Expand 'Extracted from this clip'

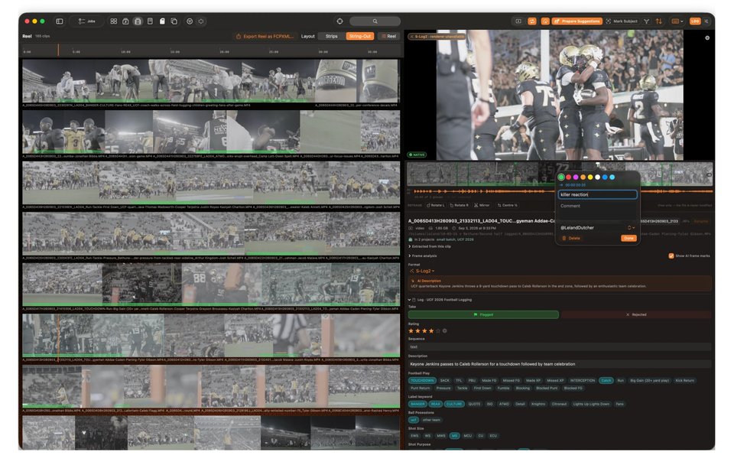(429, 246)
